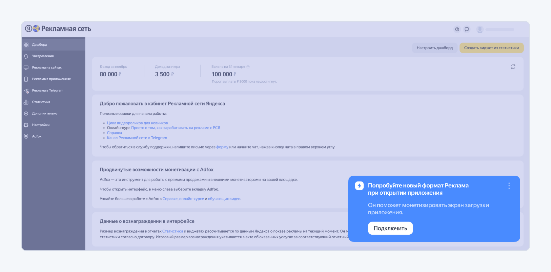Viewport: 551px width, 272px height.
Task: Click the notifications bell icon
Action: [26, 56]
